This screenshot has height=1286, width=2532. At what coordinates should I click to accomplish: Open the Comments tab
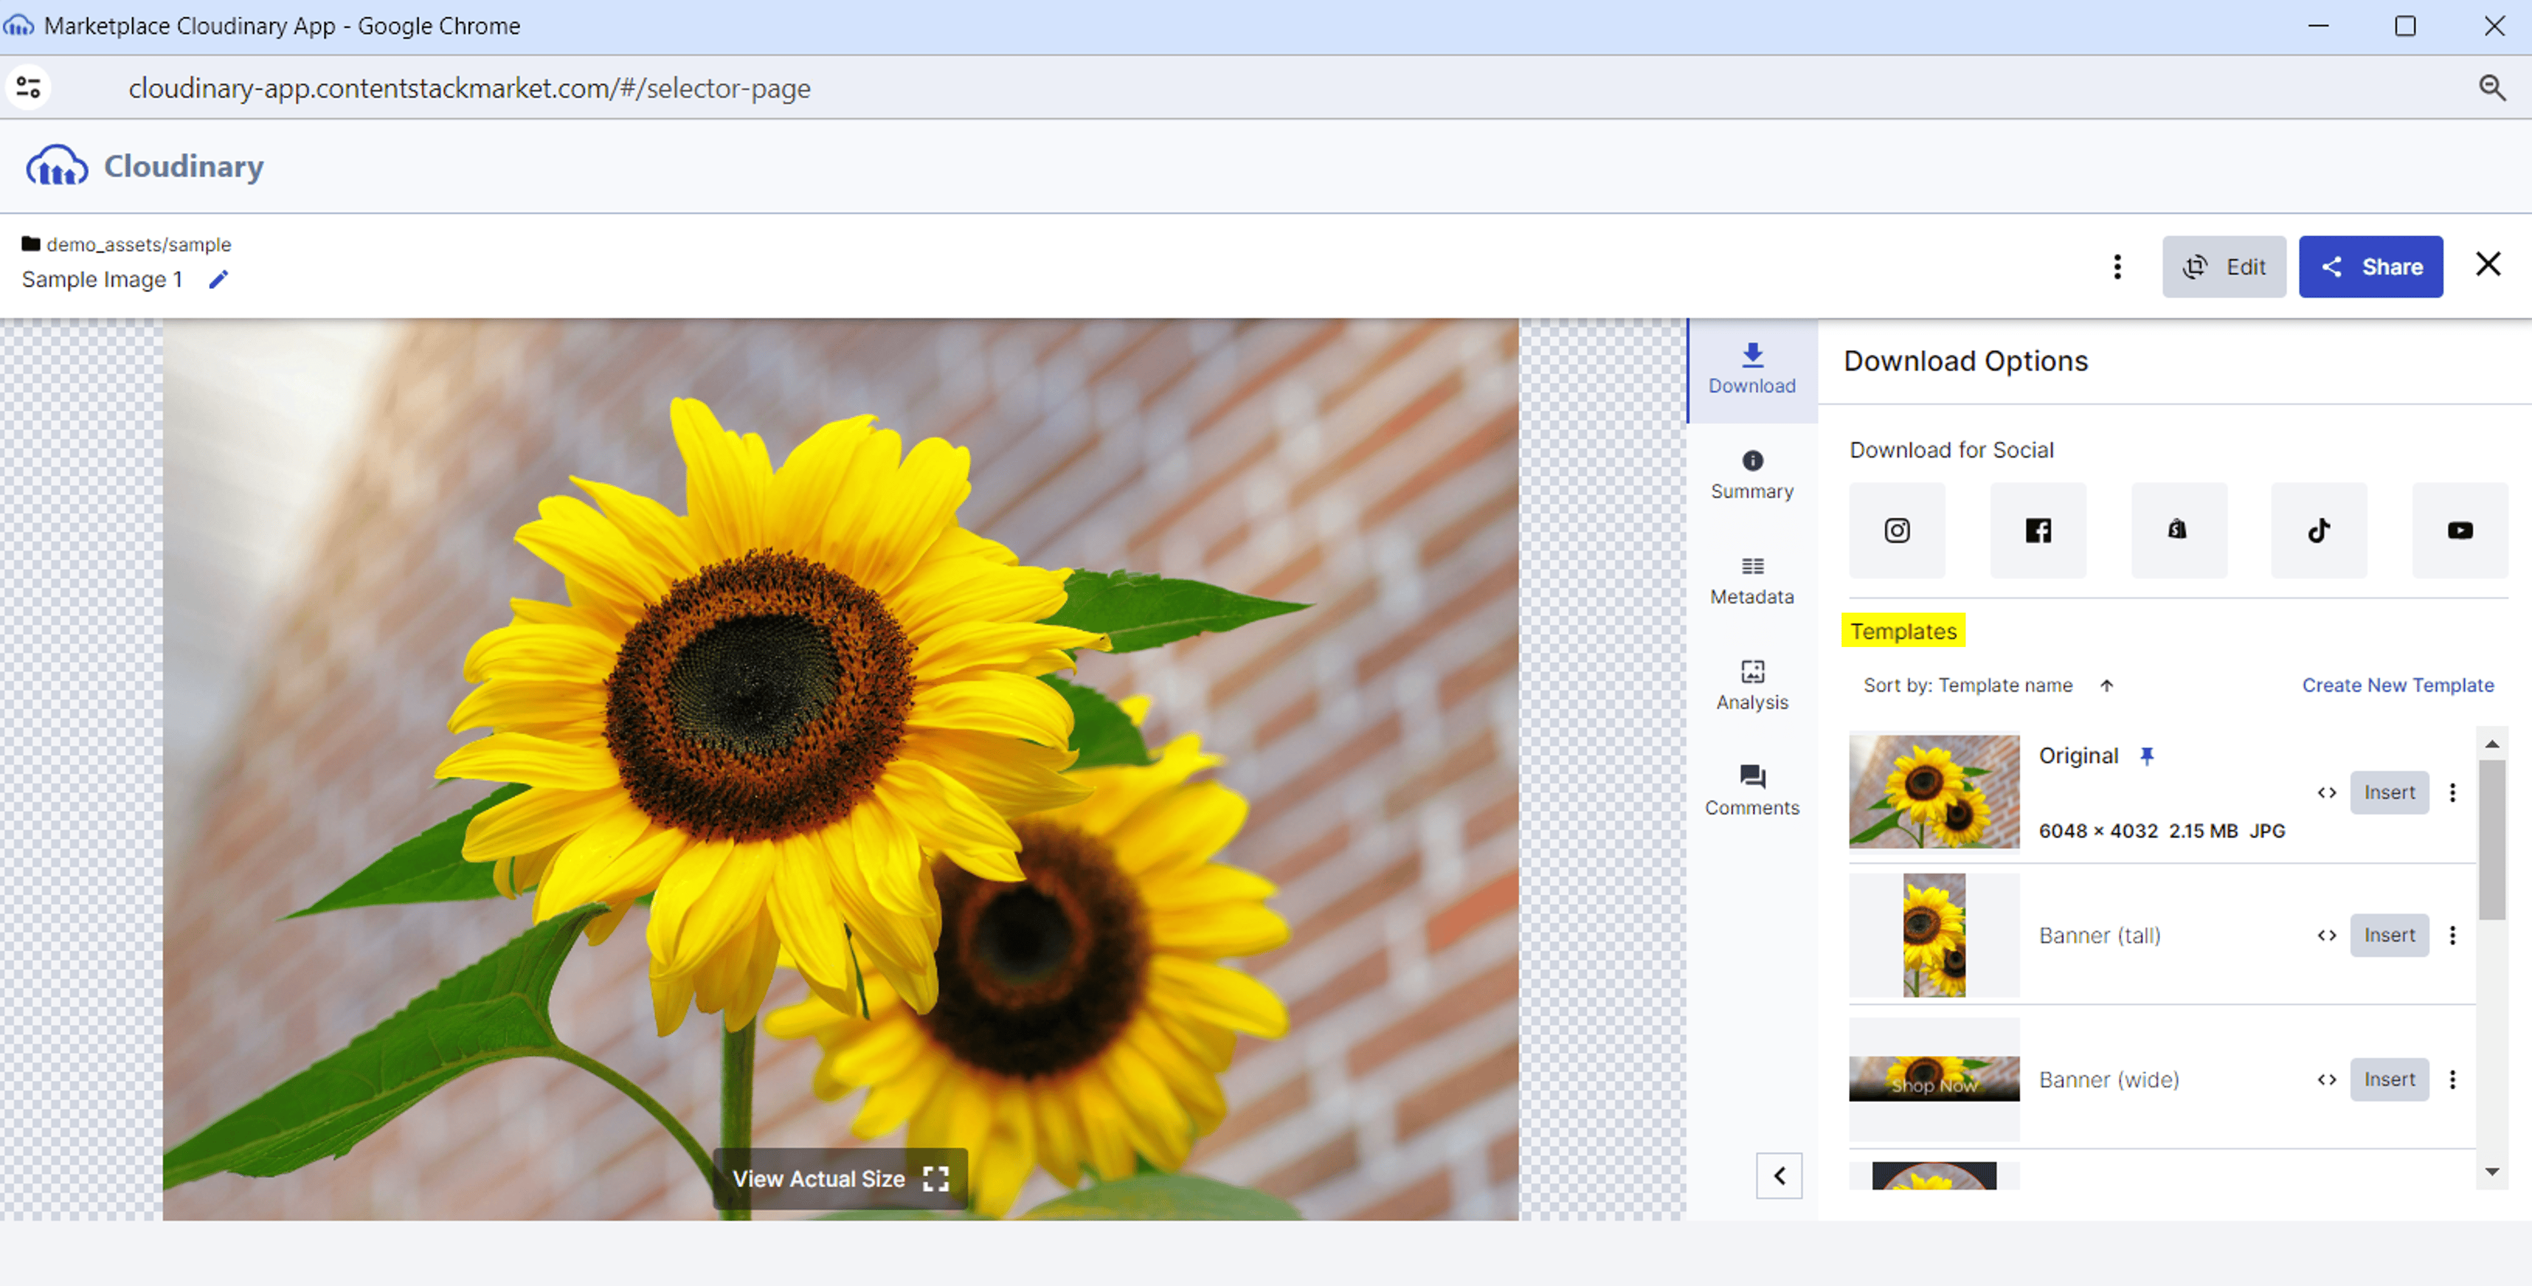coord(1751,791)
